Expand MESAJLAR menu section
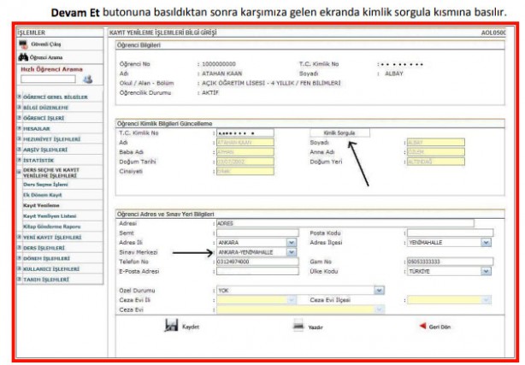 coord(20,128)
